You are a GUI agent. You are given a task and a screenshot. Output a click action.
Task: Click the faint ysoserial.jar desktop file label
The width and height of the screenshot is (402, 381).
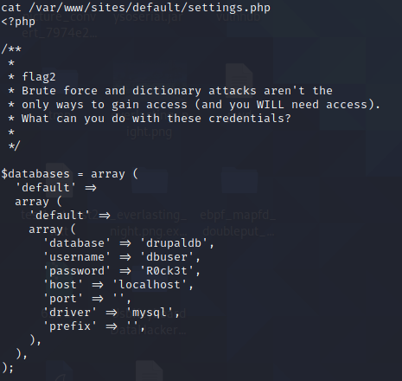148,17
